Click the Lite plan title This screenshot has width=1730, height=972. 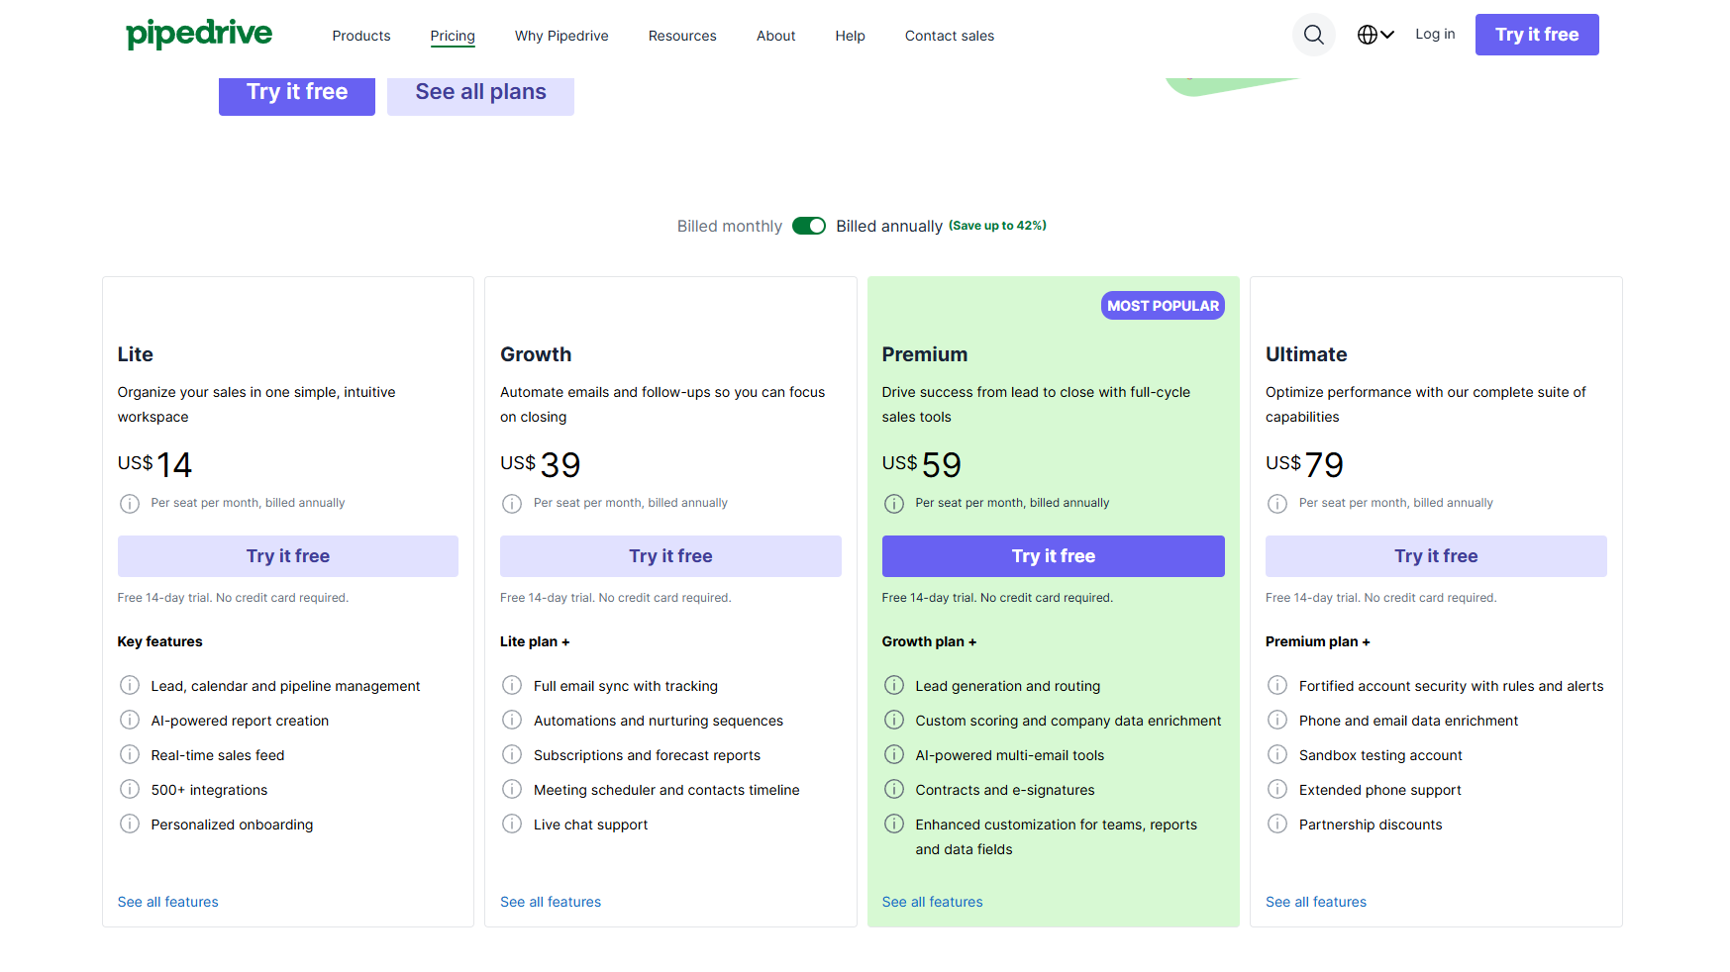[136, 354]
